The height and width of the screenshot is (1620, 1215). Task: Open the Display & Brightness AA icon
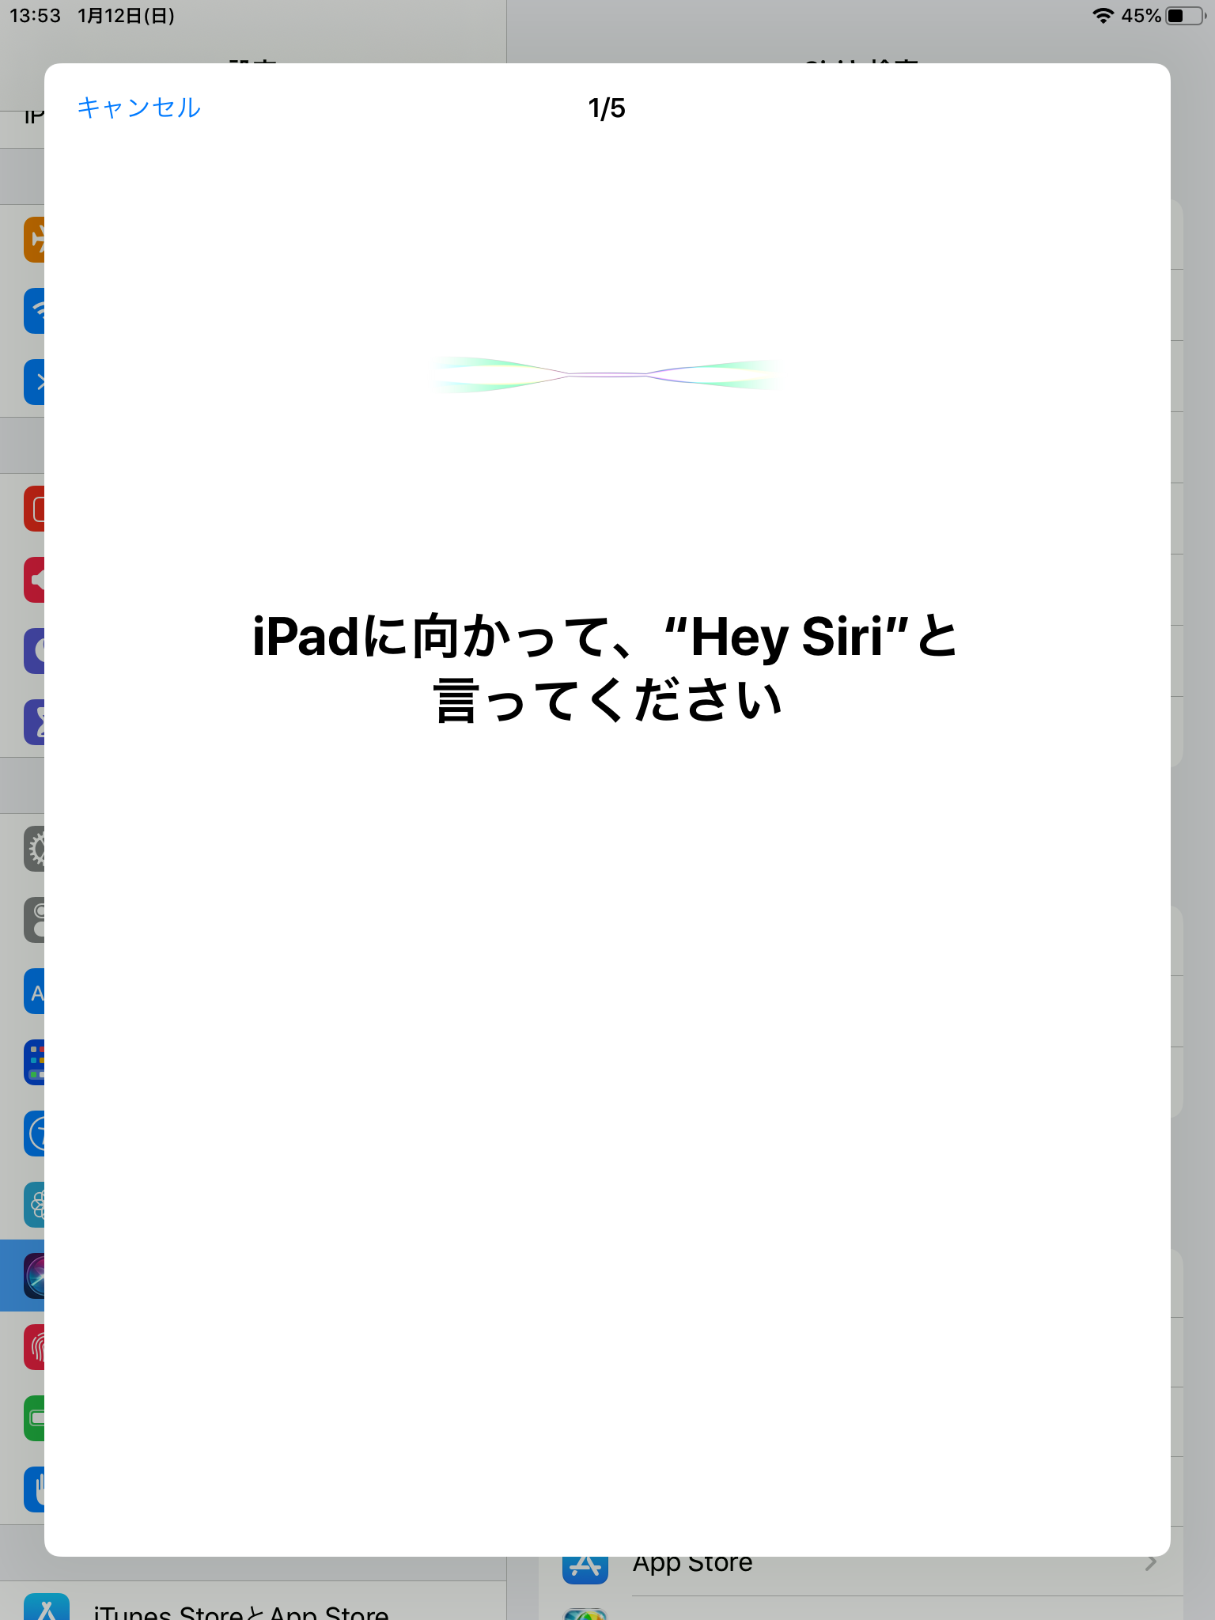(x=34, y=991)
